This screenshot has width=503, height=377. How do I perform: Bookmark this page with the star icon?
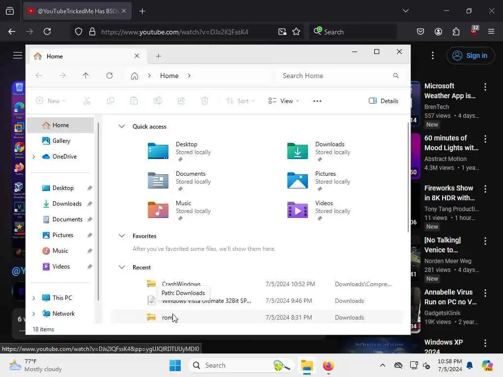(296, 32)
